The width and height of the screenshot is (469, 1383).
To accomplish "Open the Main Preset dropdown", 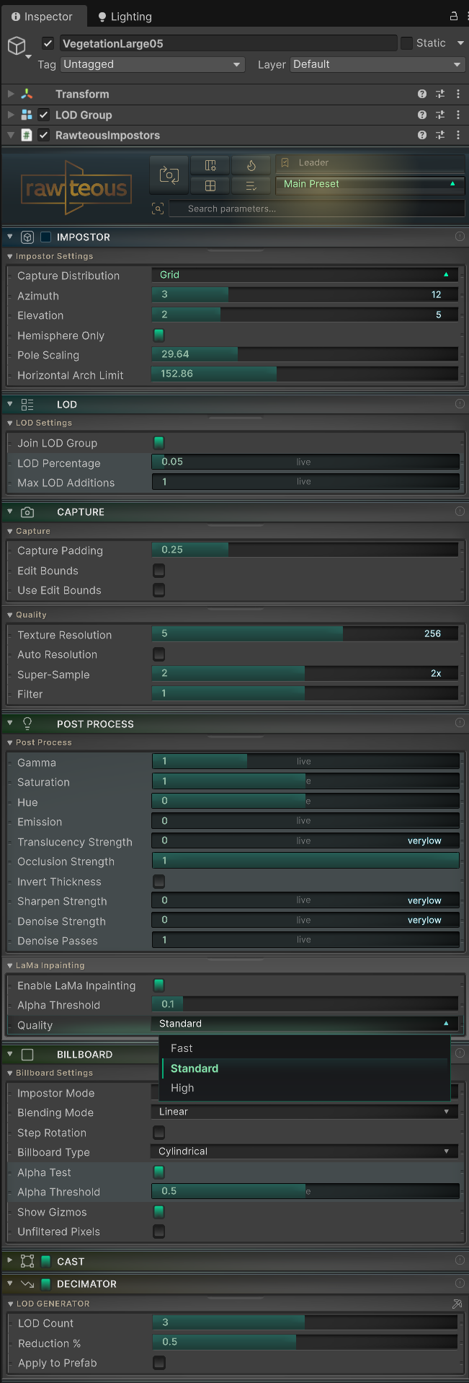I will pos(370,183).
